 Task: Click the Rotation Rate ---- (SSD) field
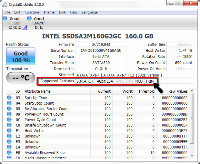click(x=180, y=57)
